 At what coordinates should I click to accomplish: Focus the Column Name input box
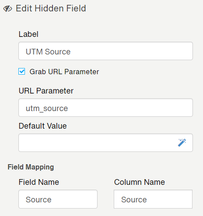pos(153,199)
